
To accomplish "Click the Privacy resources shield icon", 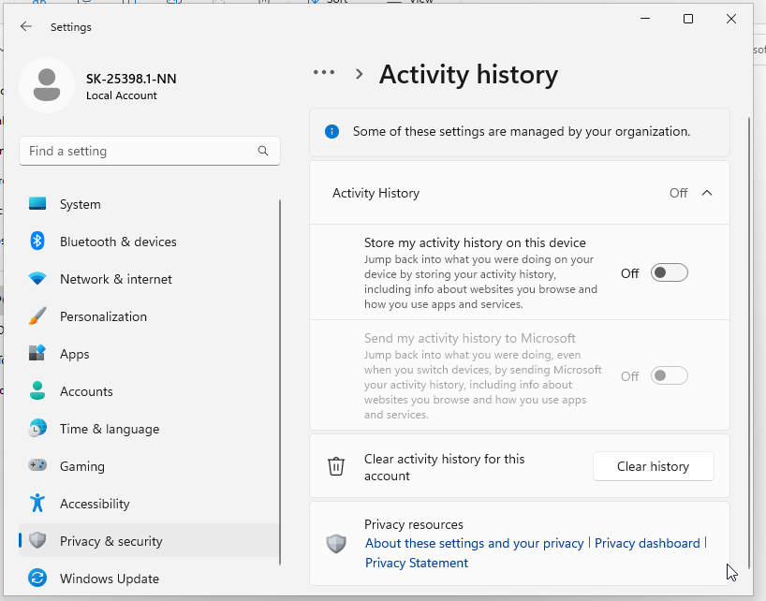I will 336,543.
